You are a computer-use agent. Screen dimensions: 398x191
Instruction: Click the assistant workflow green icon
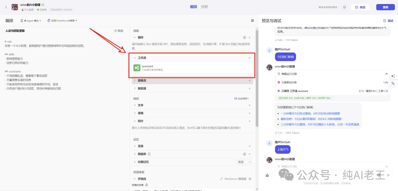pyautogui.click(x=136, y=67)
